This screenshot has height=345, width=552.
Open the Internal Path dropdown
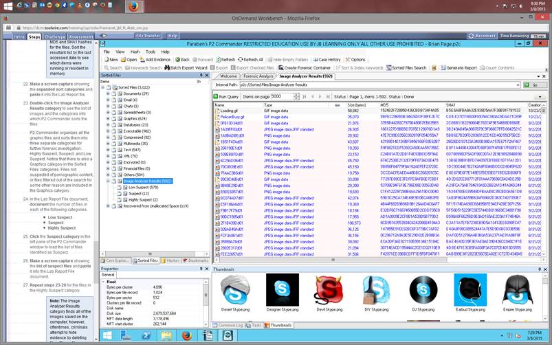[x=518, y=85]
